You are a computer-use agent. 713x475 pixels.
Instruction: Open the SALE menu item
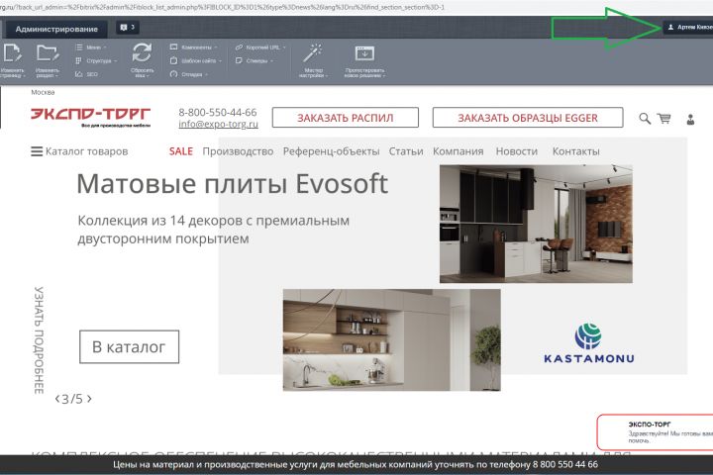click(x=181, y=151)
